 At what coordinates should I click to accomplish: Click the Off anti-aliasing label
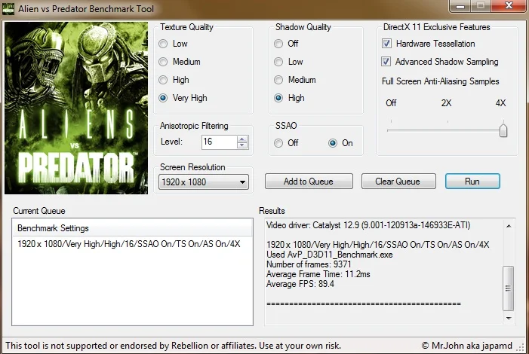391,103
